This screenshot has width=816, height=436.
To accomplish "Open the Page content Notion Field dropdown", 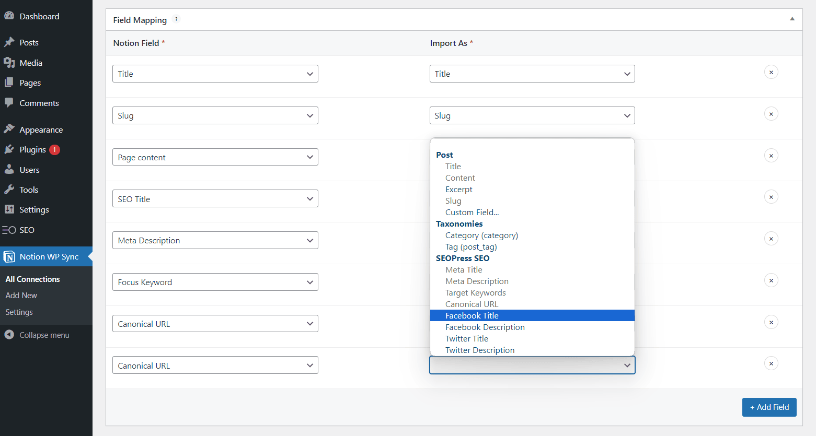I will click(215, 157).
